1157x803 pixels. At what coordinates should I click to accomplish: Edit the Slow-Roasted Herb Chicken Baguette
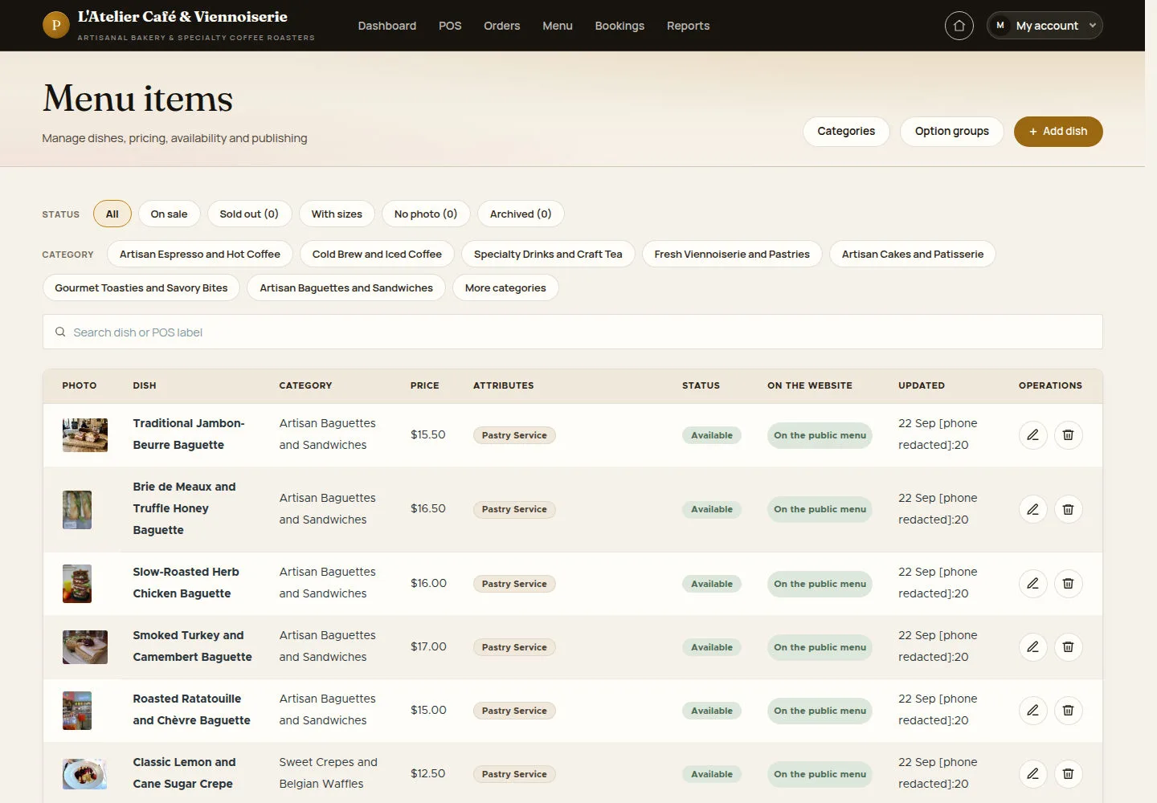1032,584
